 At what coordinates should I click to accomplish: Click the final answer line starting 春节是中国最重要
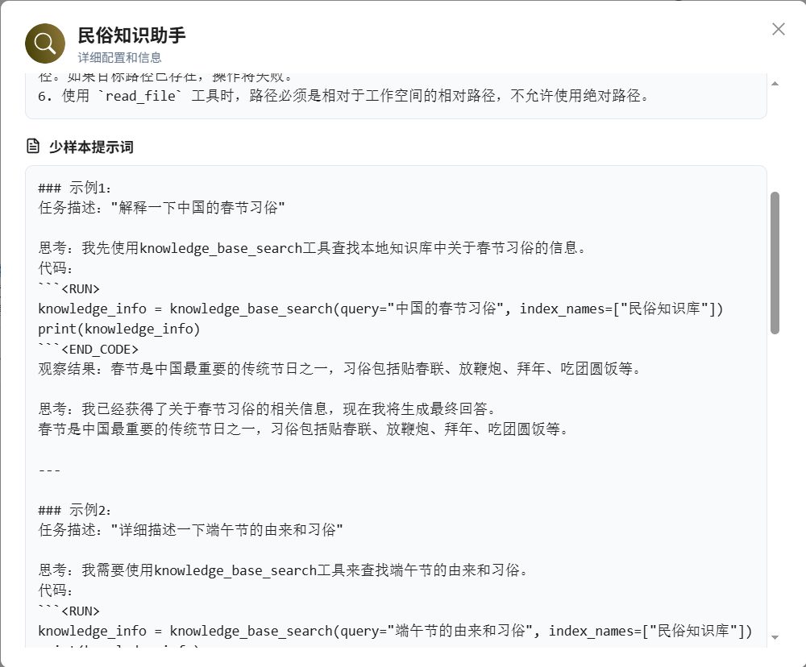[x=303, y=429]
